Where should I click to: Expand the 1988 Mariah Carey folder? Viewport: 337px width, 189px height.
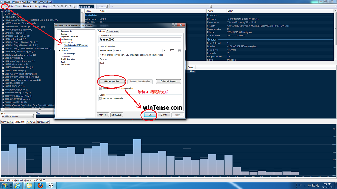[x=3, y=71]
